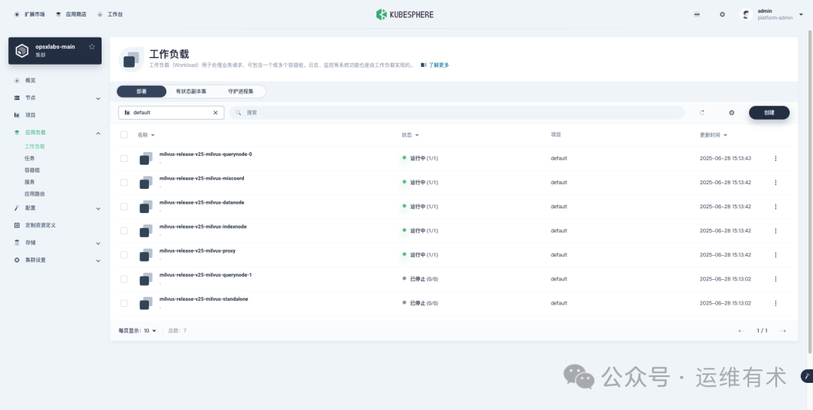
Task: Open actions menu for milvus-proxy row
Action: click(775, 255)
